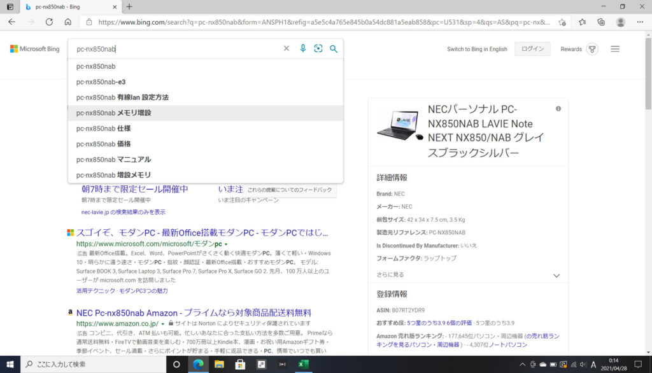The image size is (652, 373).
Task: Open Amazon ad URL dropdown arrow
Action: (x=162, y=324)
